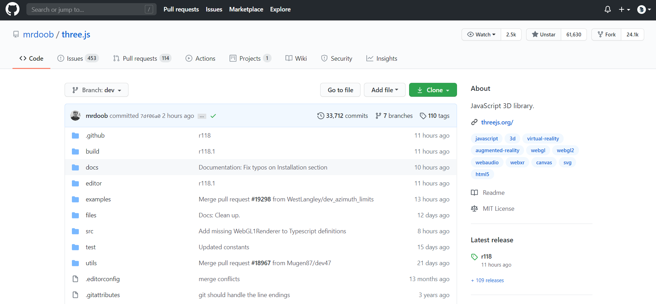View the 2.5k watchers count
This screenshot has height=304, width=656.
[x=511, y=34]
